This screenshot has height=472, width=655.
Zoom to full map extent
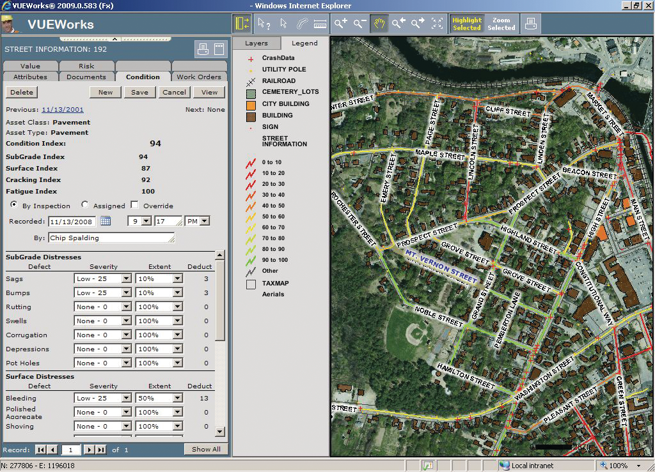click(438, 24)
